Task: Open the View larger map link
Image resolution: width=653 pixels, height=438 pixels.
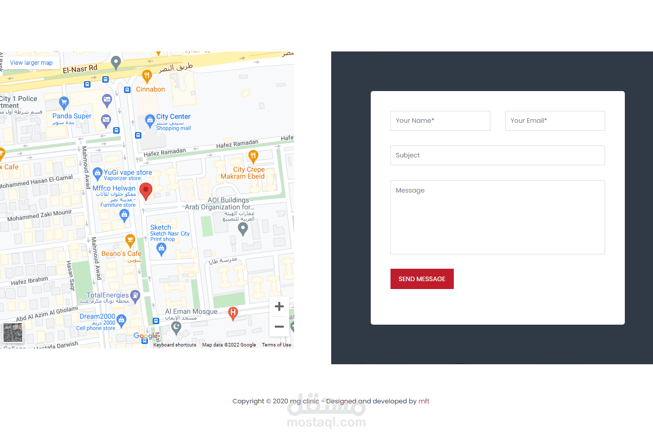Action: 31,63
